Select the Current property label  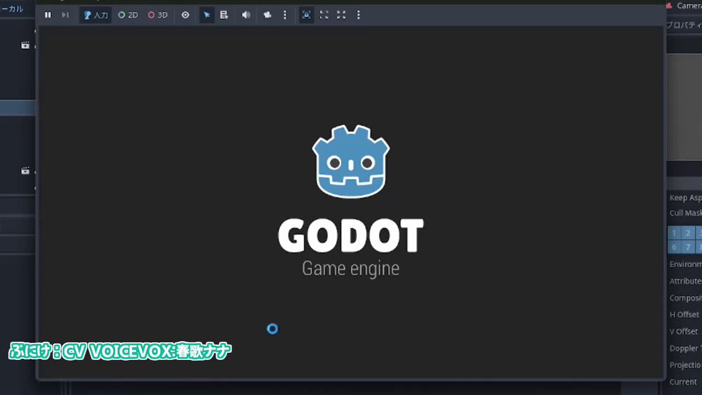pos(683,382)
